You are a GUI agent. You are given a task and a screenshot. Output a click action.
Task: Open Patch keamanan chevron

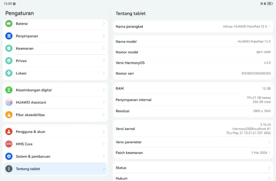269,153
